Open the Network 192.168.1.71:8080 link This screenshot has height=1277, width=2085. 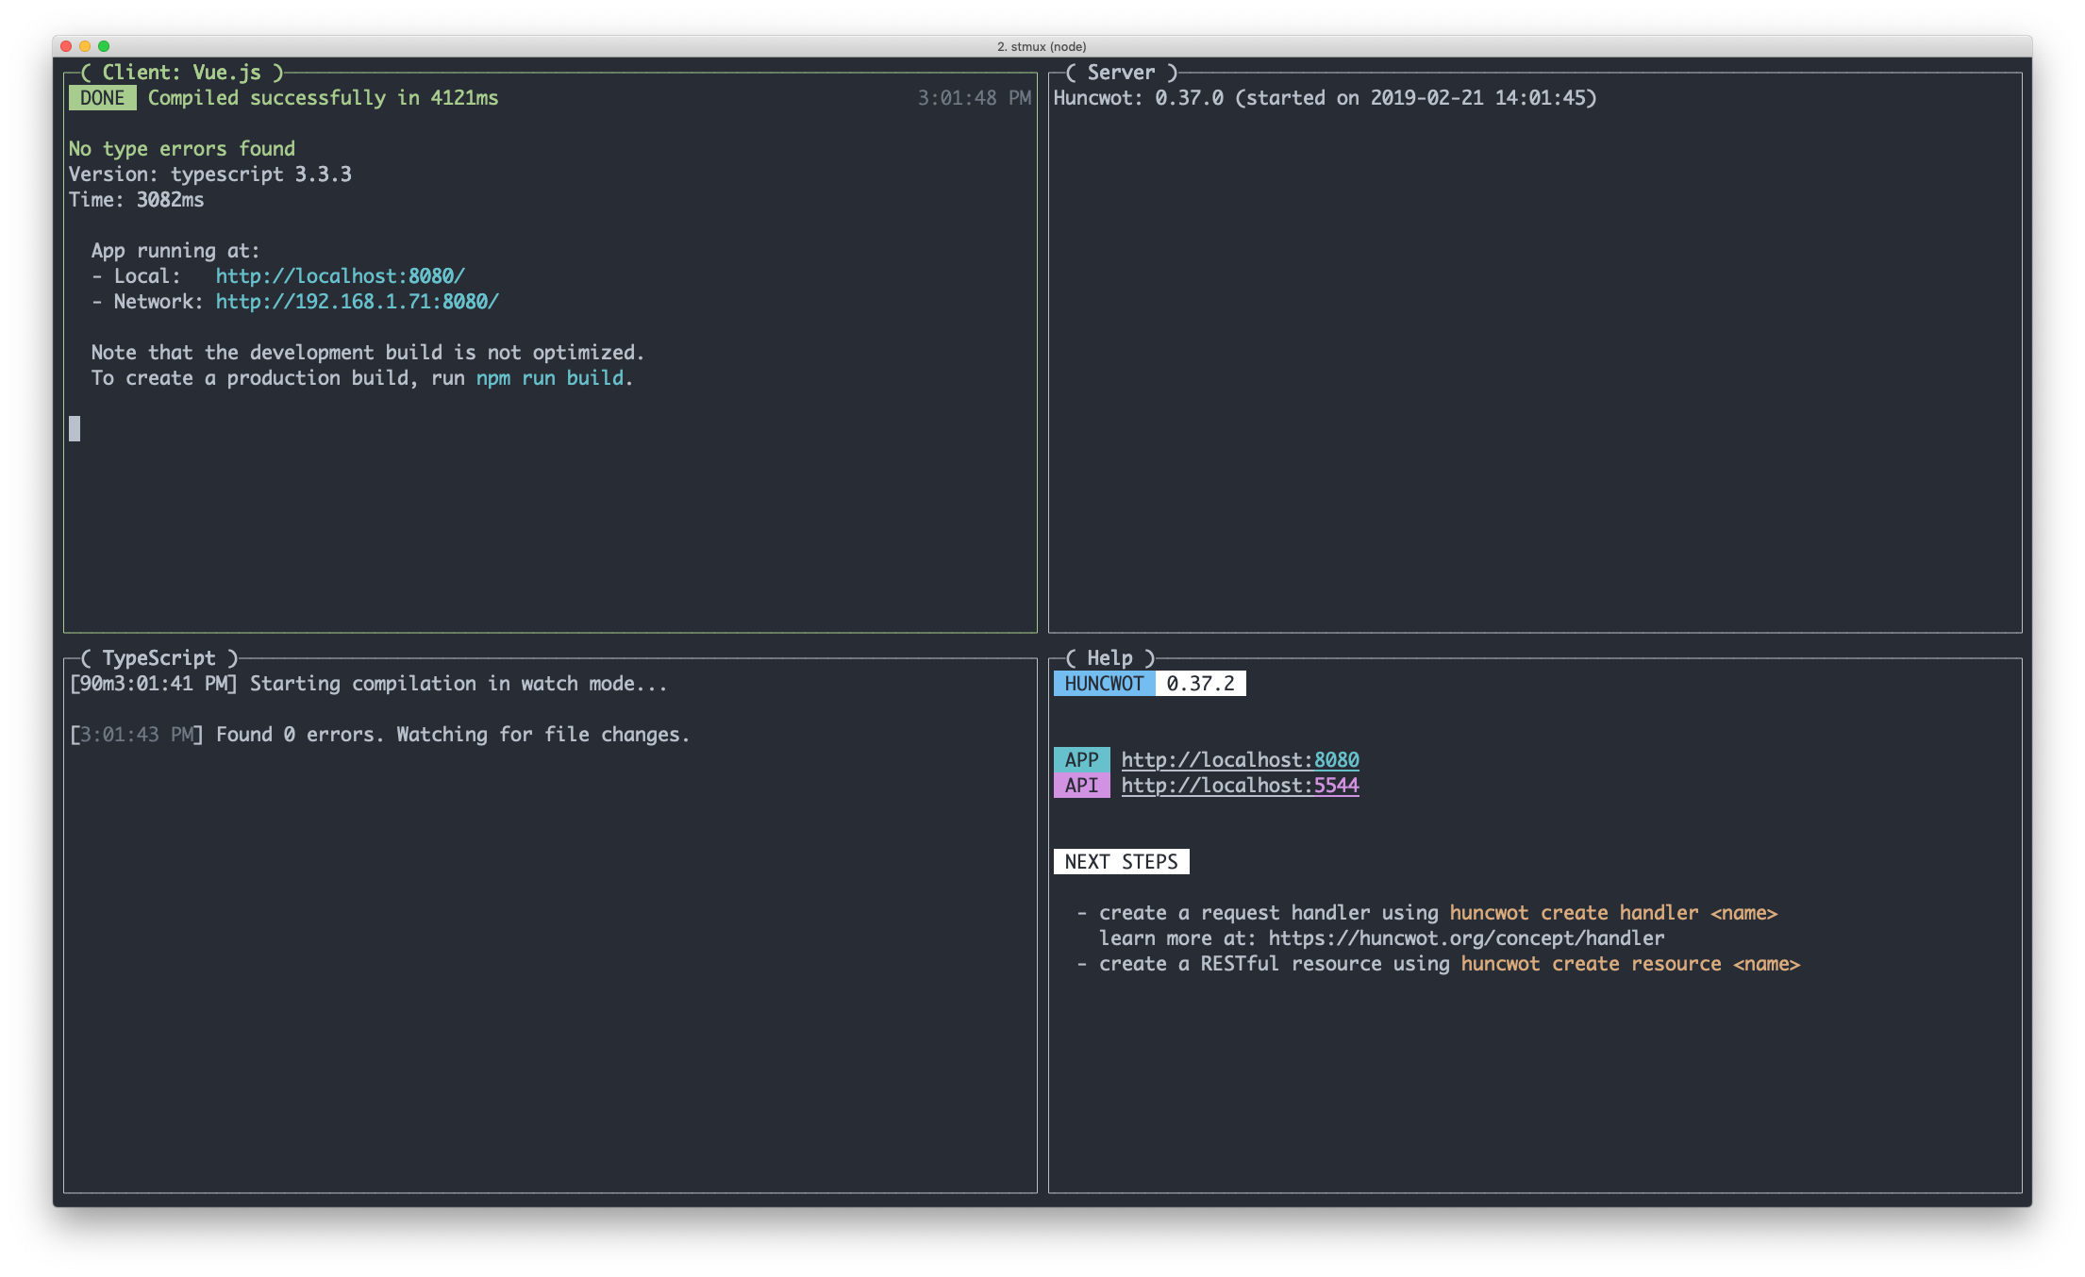[357, 302]
